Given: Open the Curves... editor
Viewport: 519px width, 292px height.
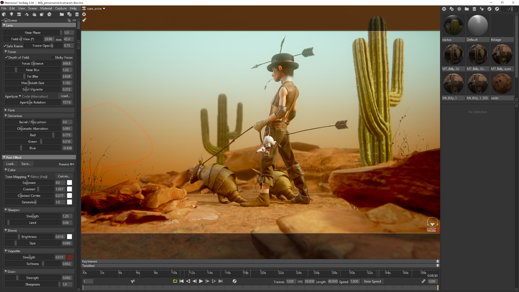Looking at the screenshot, I should 64,176.
